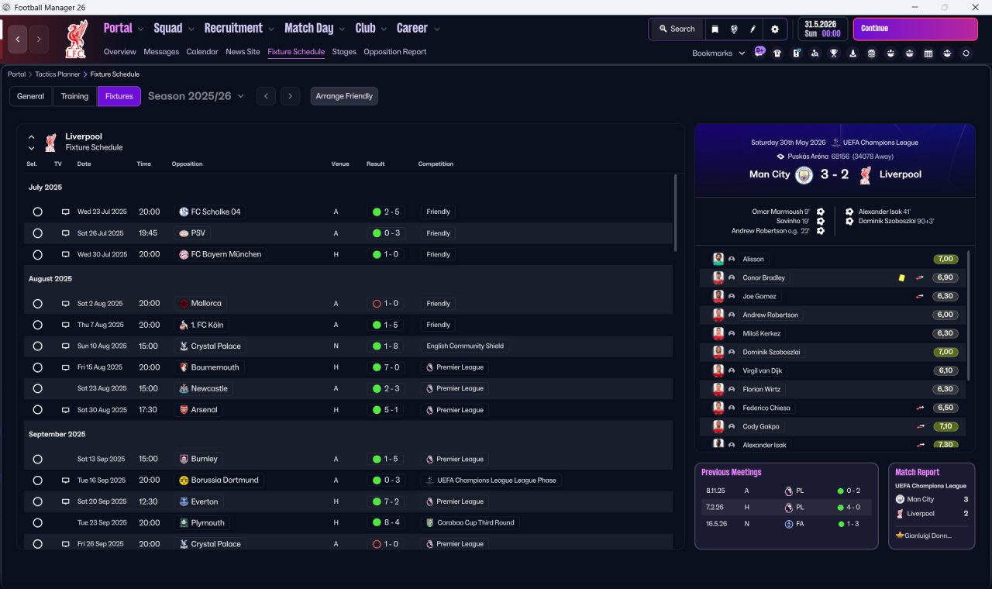Open the unread messages bookmark icon
This screenshot has height=589, width=992.
tap(759, 53)
